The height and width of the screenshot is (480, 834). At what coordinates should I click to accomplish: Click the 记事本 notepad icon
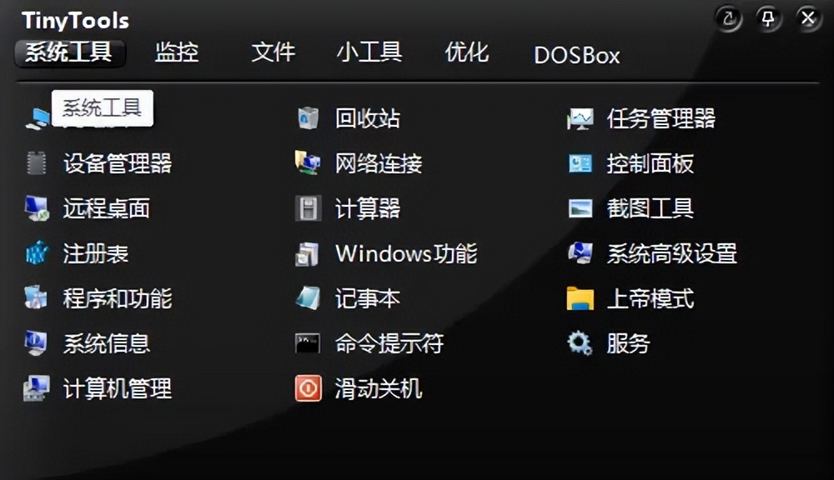tap(308, 297)
